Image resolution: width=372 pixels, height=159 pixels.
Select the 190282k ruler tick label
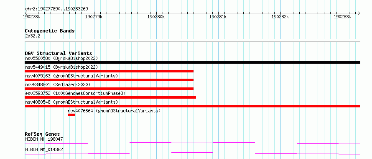280,17
